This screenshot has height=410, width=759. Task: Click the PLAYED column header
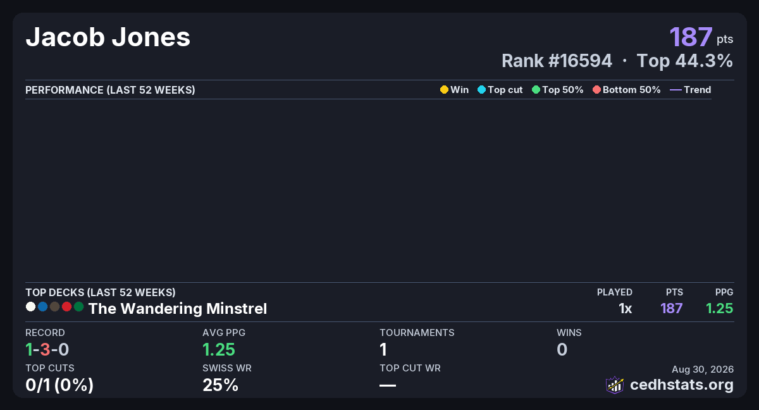pyautogui.click(x=615, y=292)
